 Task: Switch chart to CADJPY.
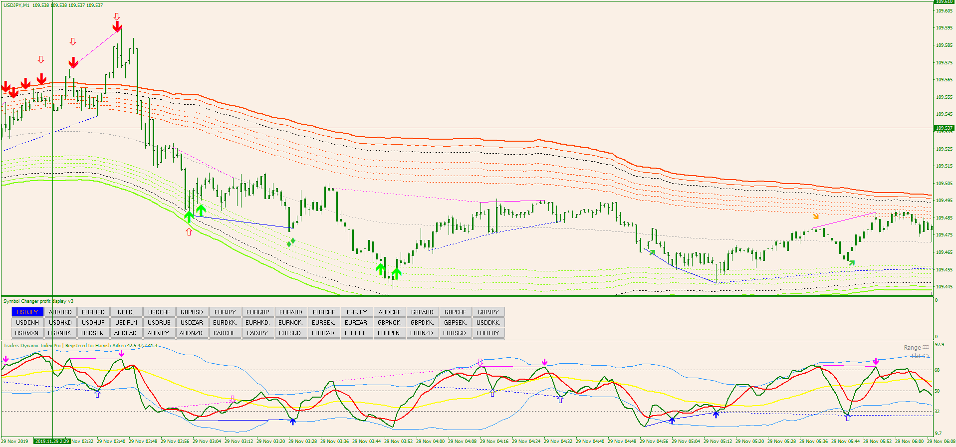pyautogui.click(x=258, y=333)
